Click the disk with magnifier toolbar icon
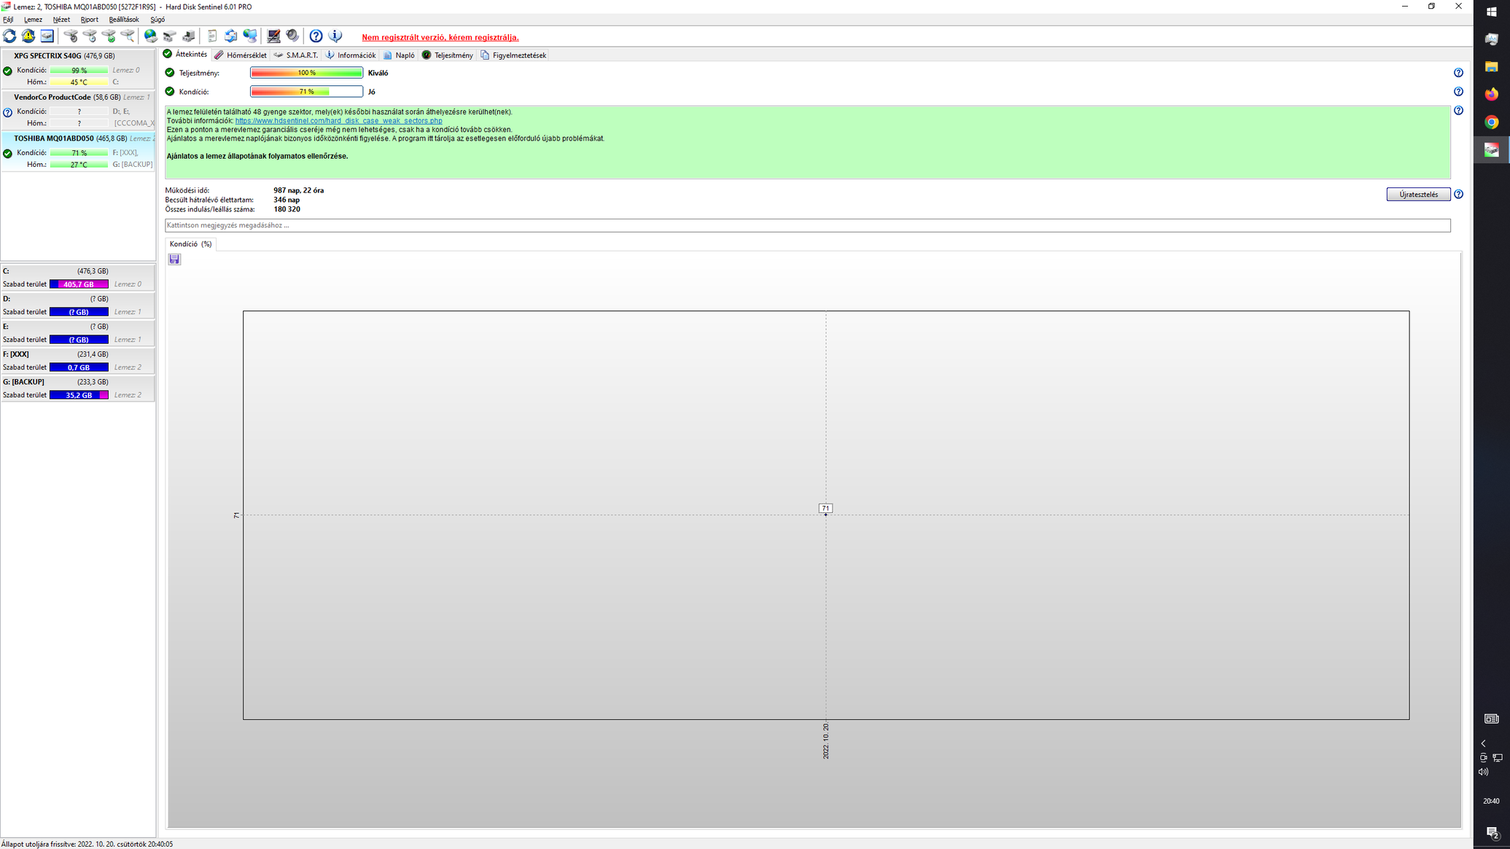 click(128, 36)
